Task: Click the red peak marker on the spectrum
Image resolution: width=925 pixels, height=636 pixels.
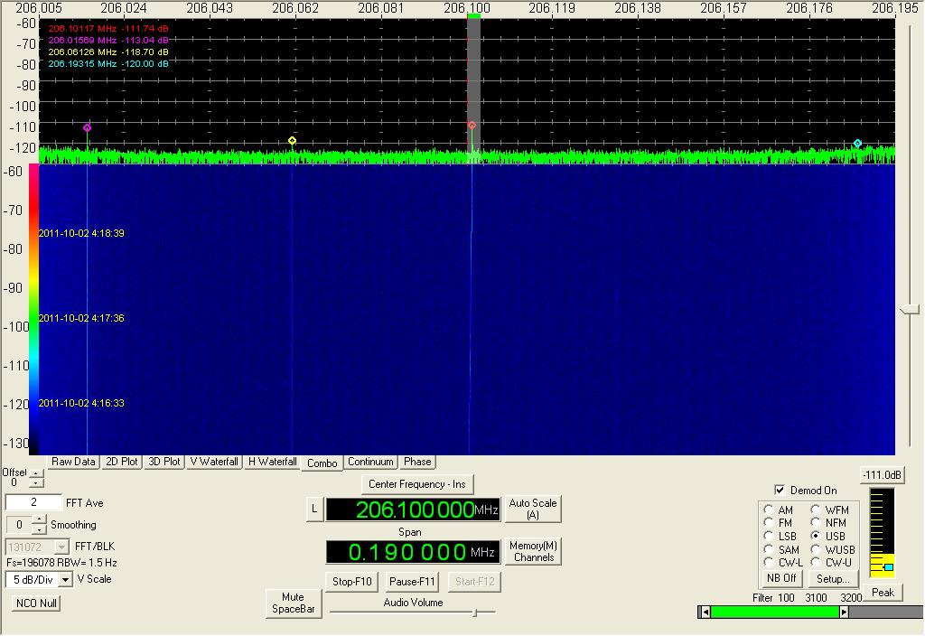Action: click(472, 126)
